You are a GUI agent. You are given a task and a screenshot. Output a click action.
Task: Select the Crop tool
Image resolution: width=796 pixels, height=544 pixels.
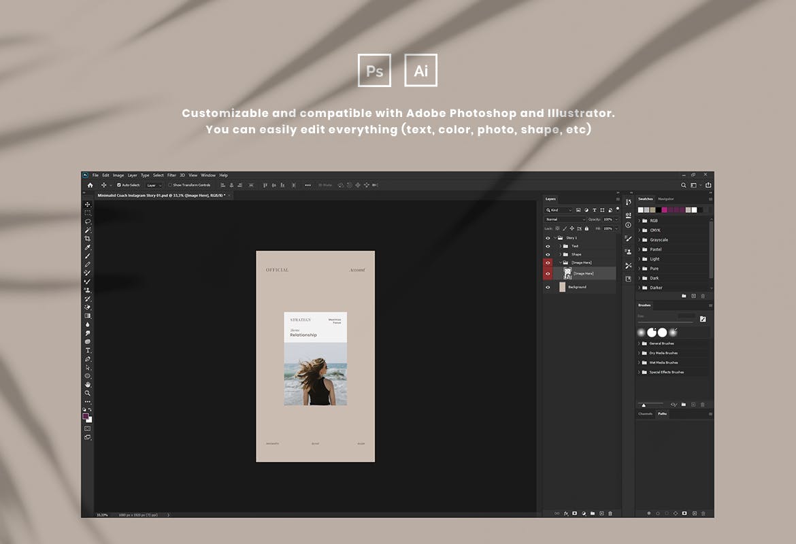coord(88,239)
